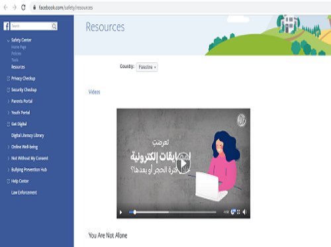Expand the Parents Portal menu
The image size is (331, 247).
coord(22,101)
